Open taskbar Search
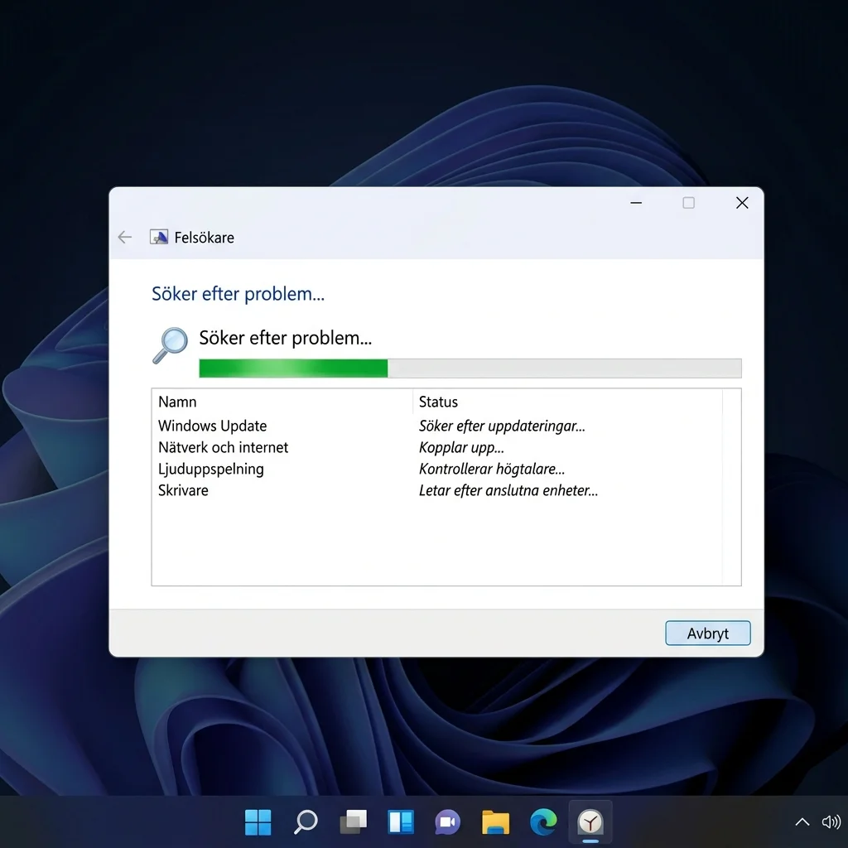Screen dimensions: 848x848 click(x=306, y=822)
